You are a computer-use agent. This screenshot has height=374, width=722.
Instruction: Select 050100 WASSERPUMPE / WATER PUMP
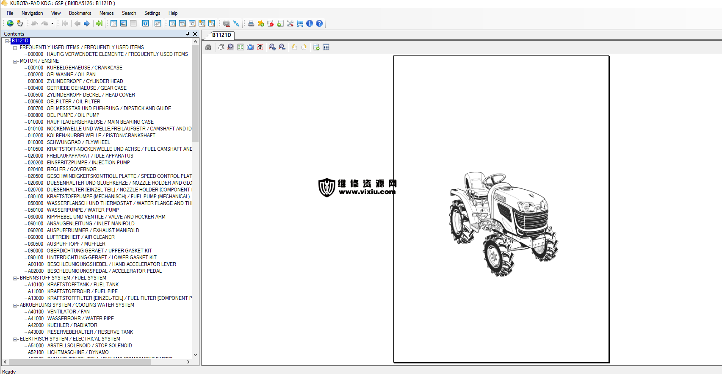pos(73,210)
